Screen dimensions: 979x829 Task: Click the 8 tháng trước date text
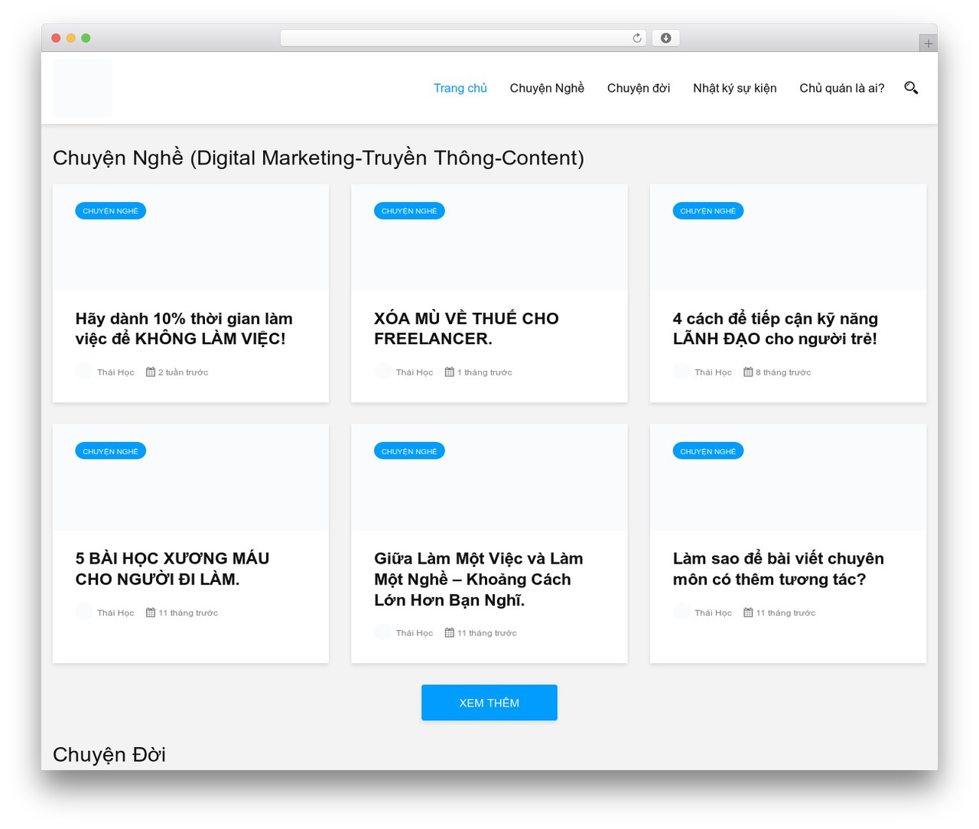tap(784, 372)
